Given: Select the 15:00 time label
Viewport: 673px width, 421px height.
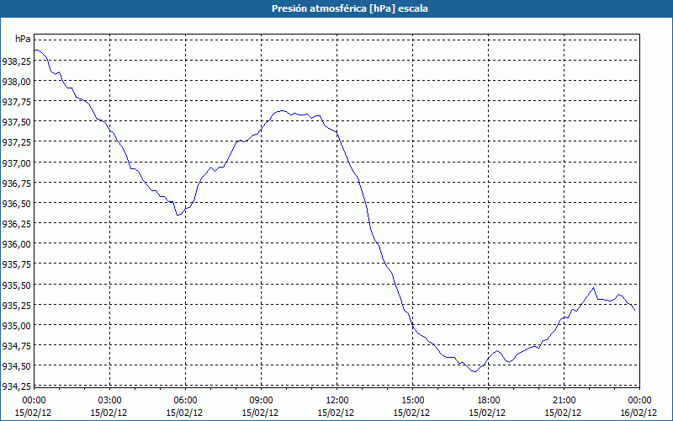Looking at the screenshot, I should coord(412,401).
